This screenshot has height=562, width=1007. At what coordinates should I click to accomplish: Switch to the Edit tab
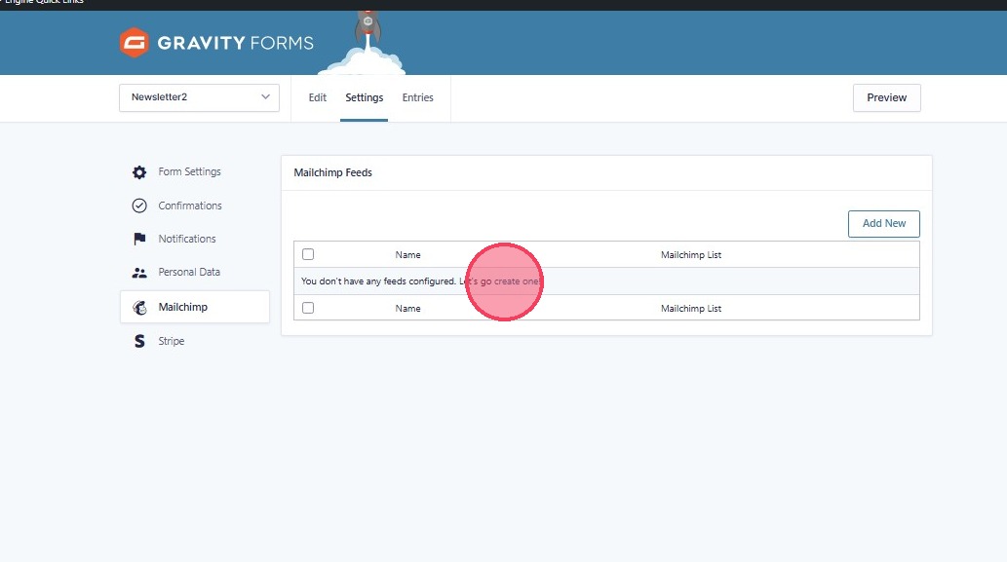pos(317,97)
